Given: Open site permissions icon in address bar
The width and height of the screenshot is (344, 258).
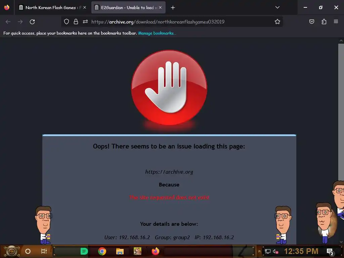Looking at the screenshot, I should (x=85, y=21).
